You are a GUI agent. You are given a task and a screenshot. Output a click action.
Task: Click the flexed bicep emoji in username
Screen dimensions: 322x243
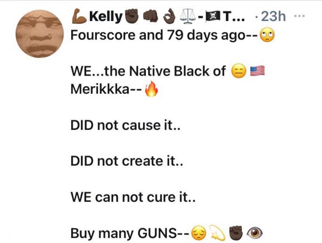coord(79,16)
